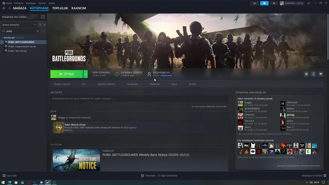Viewport: 329px width, 185px height.
Task: Open Oynayan Arkadaşların Tümünü Görüntüle
Action: coord(298,166)
